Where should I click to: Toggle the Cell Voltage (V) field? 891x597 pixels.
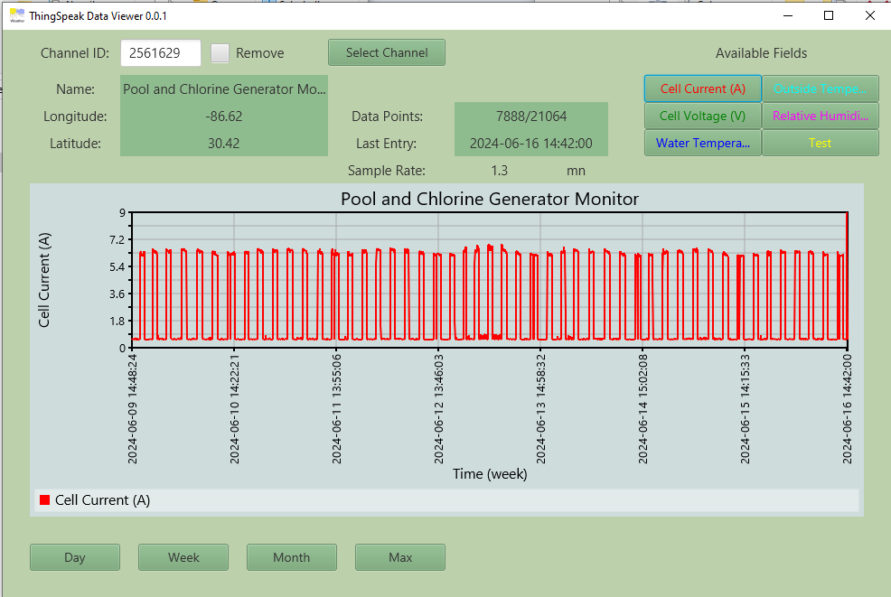[702, 116]
